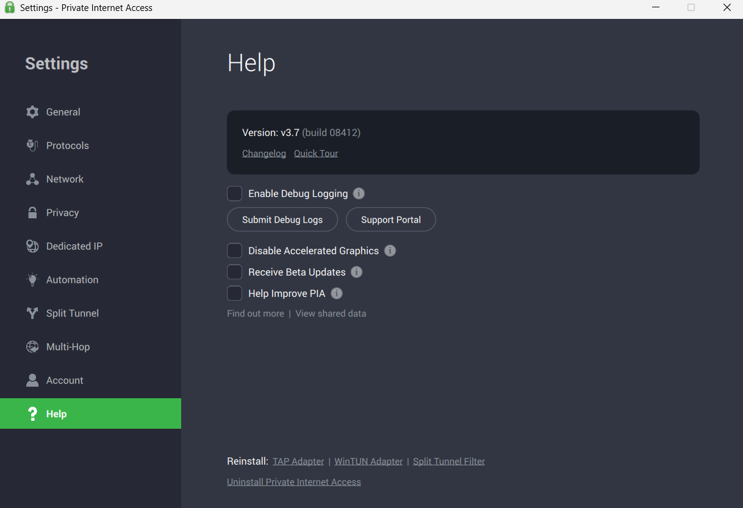Viewport: 743px width, 508px height.
Task: Click the General gear icon in sidebar
Action: [x=32, y=112]
